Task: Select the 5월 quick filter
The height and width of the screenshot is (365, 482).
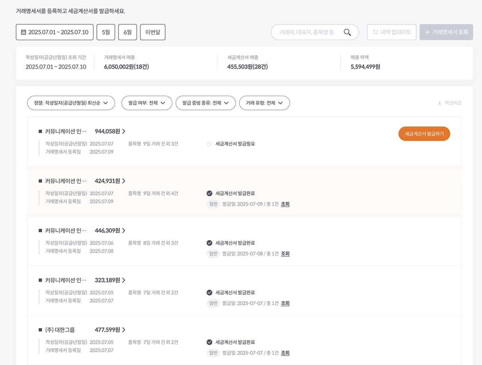Action: [x=106, y=32]
